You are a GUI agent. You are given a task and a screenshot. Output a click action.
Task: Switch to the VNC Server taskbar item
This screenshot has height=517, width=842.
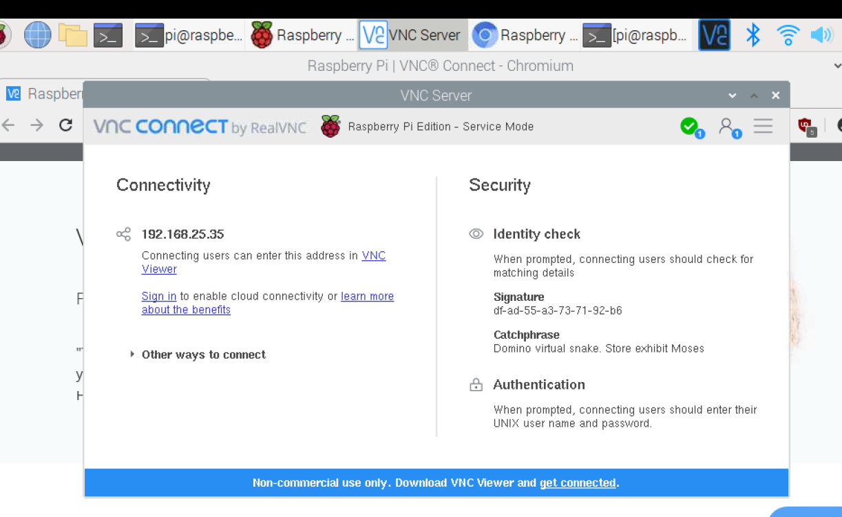[x=412, y=34]
